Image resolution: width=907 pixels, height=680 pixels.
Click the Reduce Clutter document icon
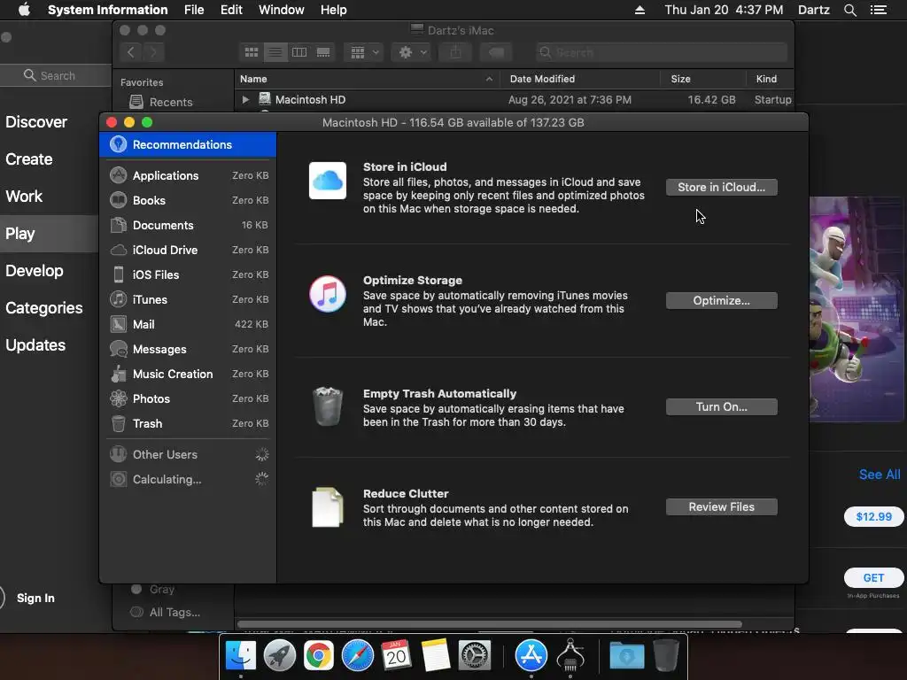(x=328, y=507)
